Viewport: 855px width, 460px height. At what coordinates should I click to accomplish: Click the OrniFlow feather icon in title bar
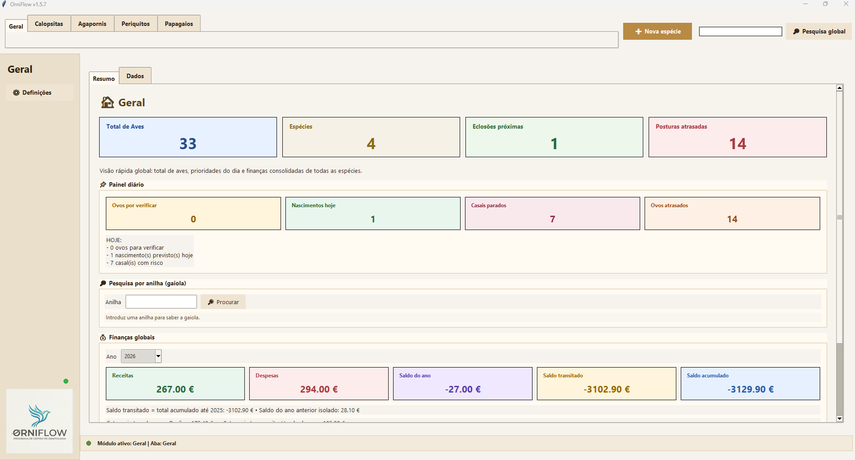4,4
